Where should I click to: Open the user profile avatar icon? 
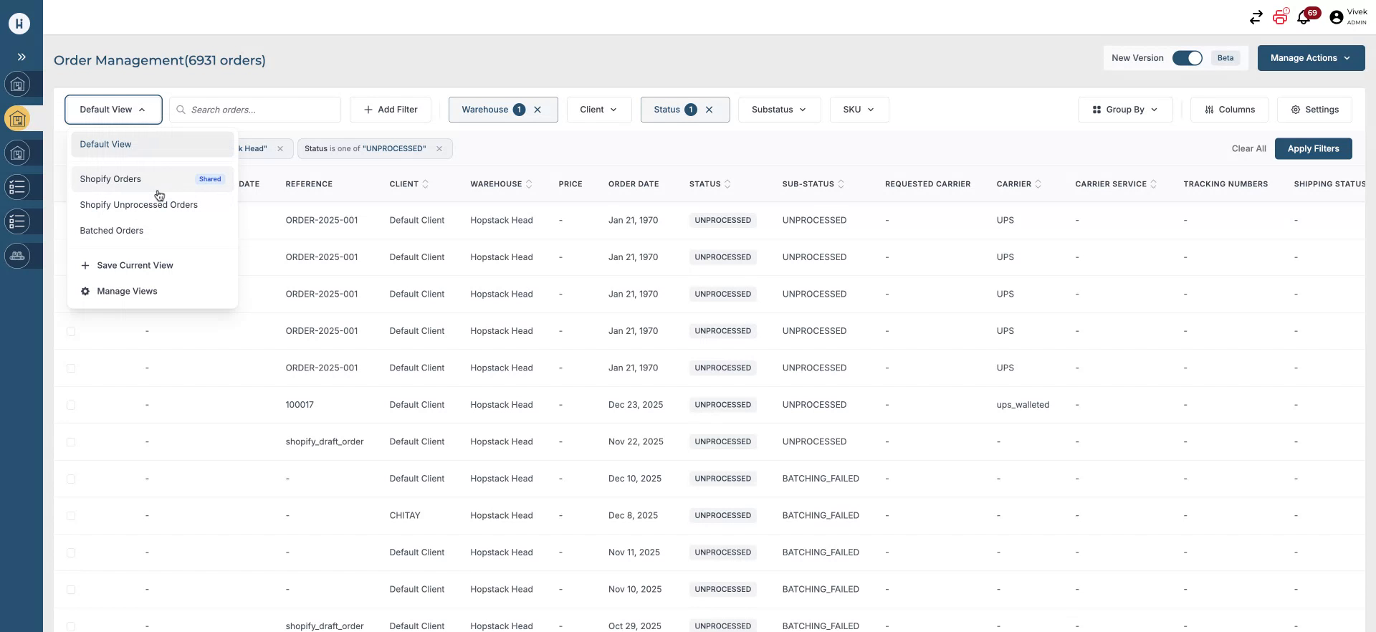pos(1336,18)
